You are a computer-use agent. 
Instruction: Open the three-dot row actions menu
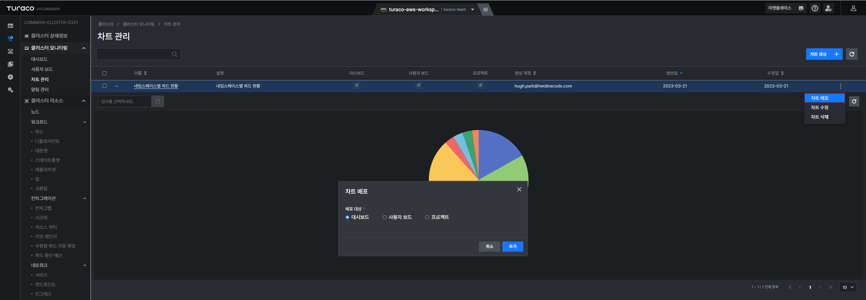click(841, 86)
